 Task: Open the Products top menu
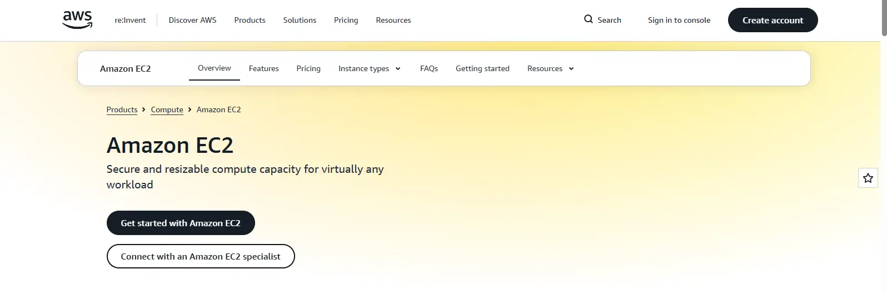click(x=250, y=20)
